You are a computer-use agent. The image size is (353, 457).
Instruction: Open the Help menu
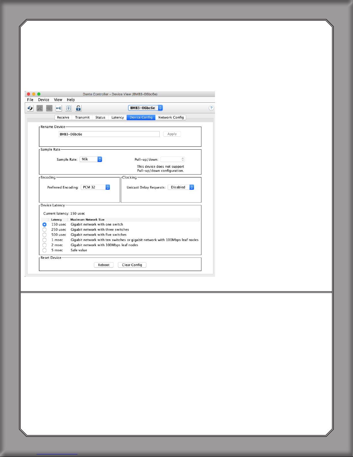click(71, 100)
